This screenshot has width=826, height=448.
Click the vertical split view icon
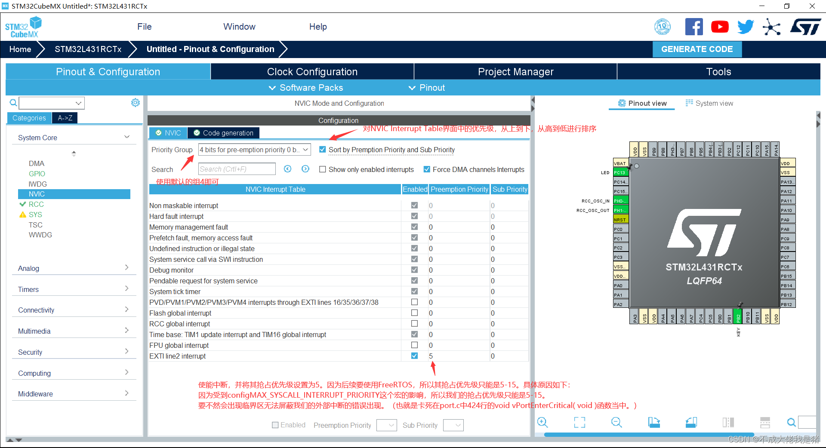(x=728, y=422)
